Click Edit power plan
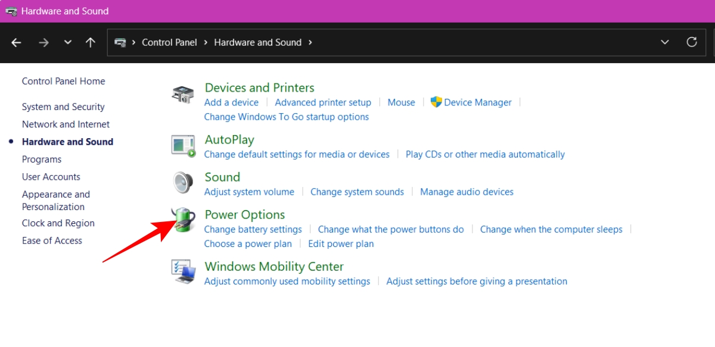This screenshot has height=347, width=715. [341, 243]
